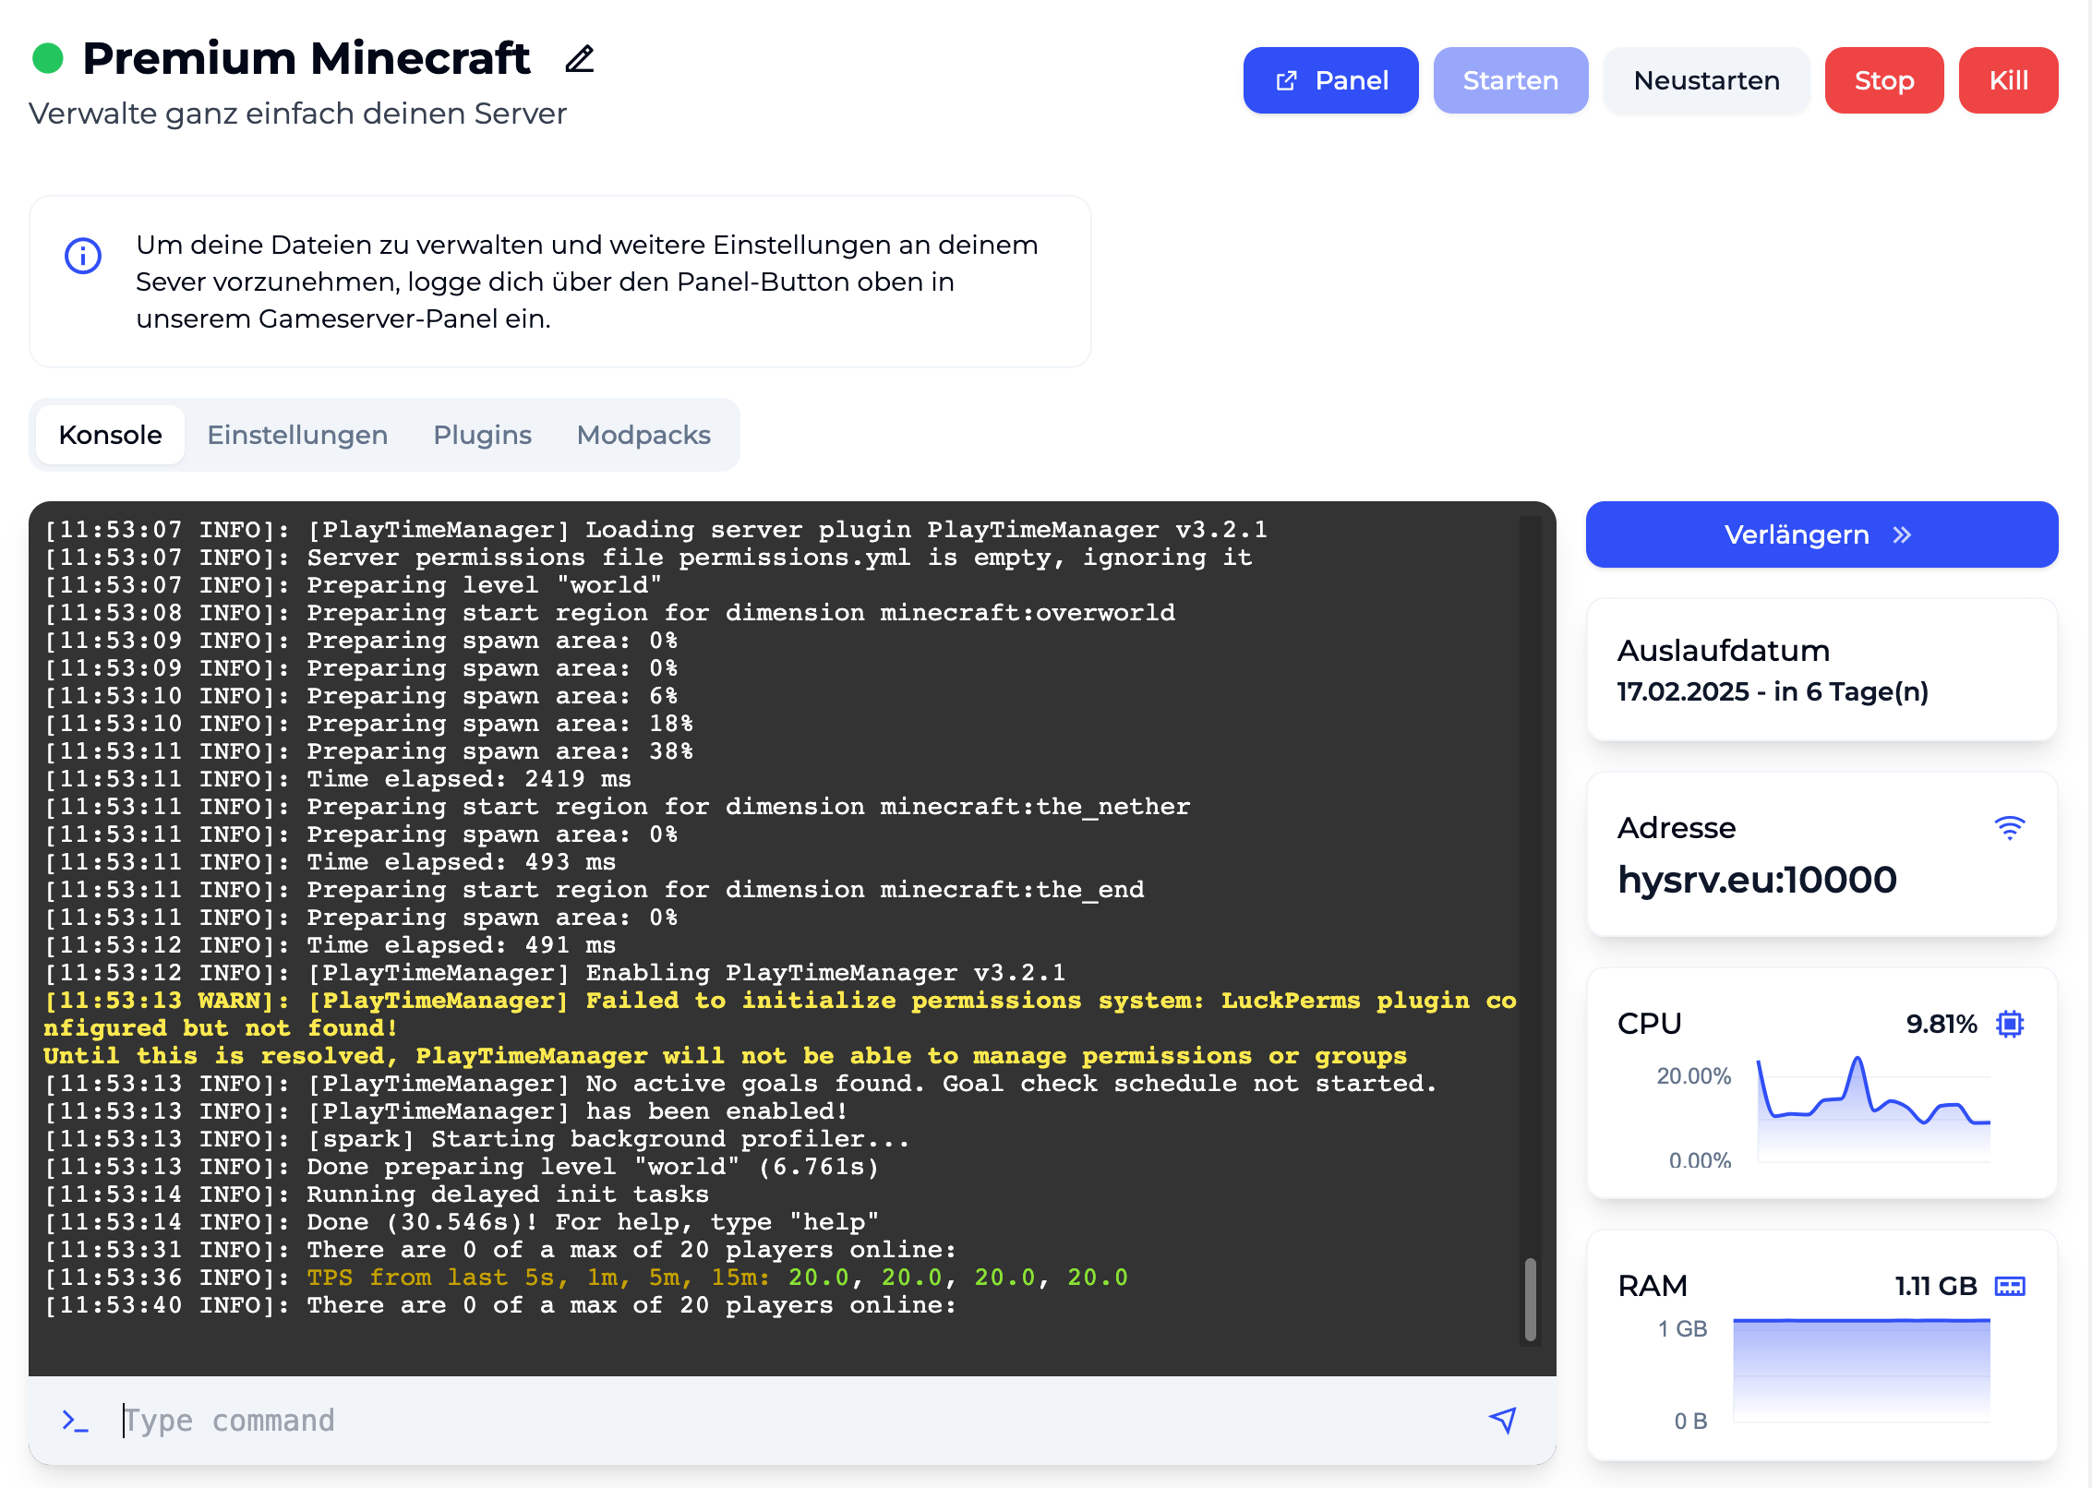Click the Done (30.546s) console line

[x=462, y=1222]
